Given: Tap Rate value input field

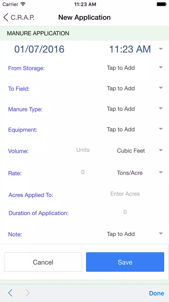Looking at the screenshot, I should 83,172.
